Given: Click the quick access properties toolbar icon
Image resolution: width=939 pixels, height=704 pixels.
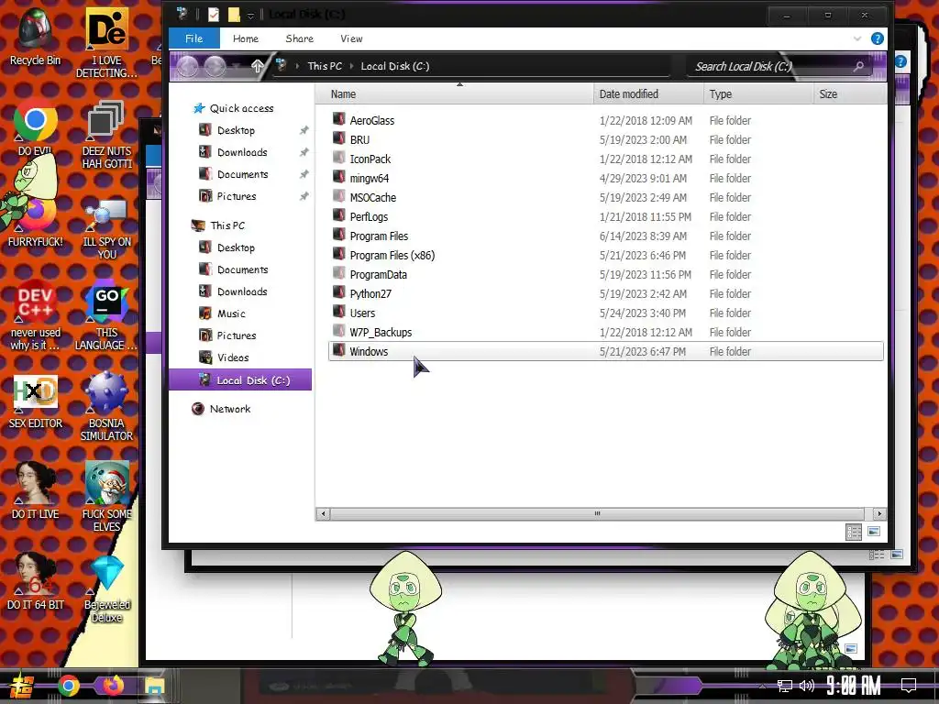Looking at the screenshot, I should pos(213,15).
